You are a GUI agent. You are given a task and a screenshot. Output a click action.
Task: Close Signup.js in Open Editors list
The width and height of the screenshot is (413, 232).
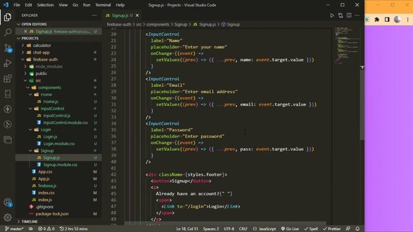[25, 32]
